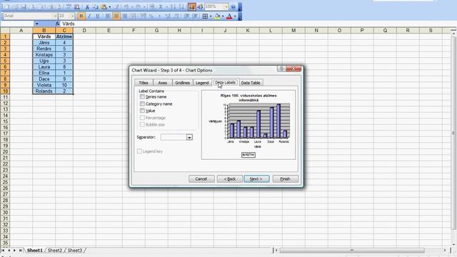Click the Copy icon in the toolbar
The width and height of the screenshot is (457, 257).
95,6
